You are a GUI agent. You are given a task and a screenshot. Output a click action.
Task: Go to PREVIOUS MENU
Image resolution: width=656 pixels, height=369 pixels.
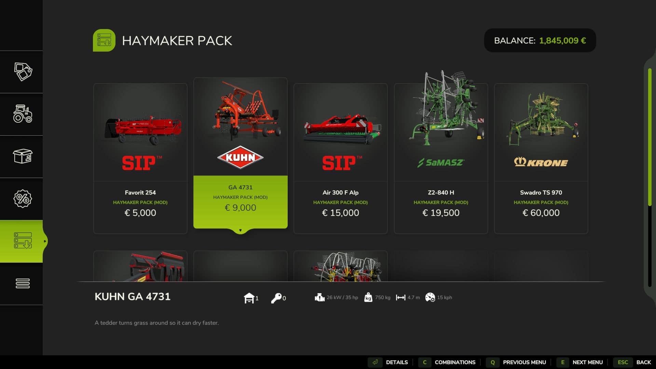pyautogui.click(x=516, y=362)
